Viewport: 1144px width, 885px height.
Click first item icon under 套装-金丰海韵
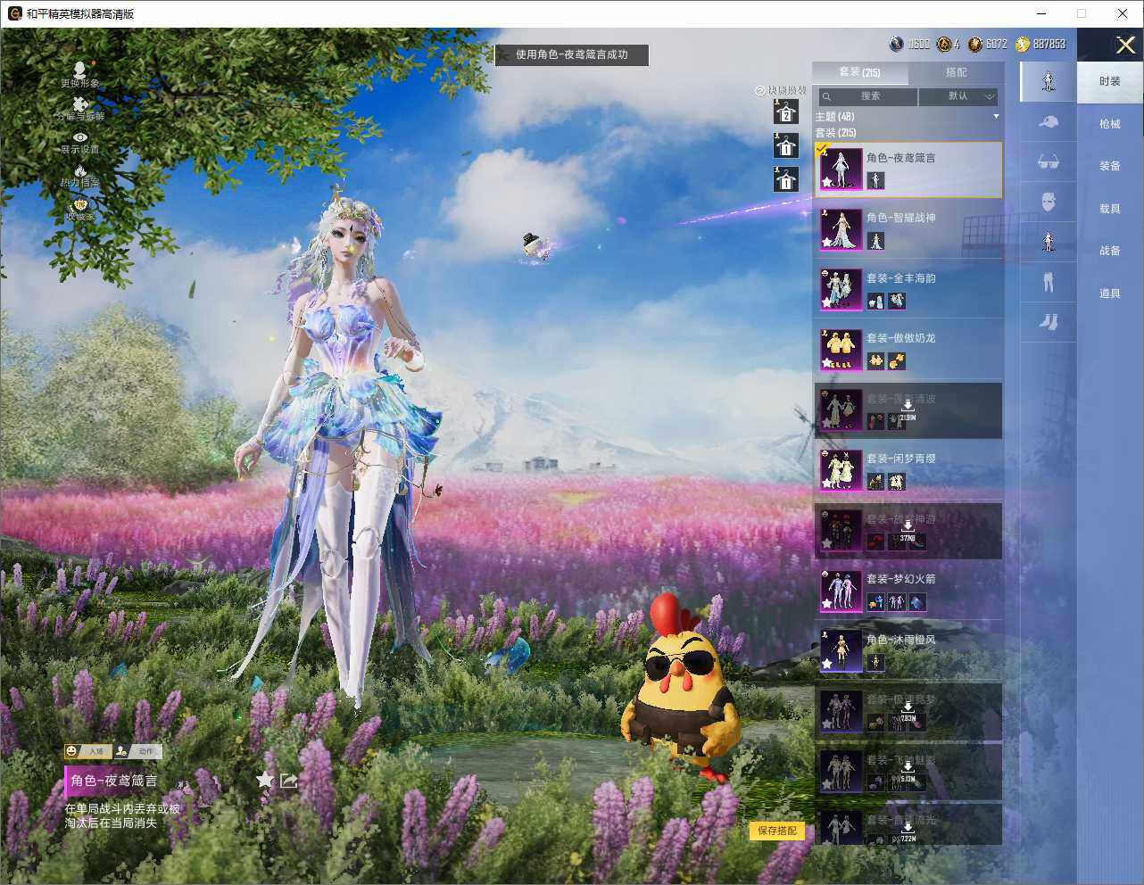875,302
